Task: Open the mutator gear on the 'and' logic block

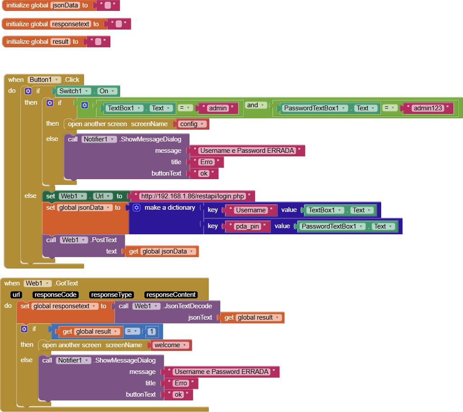Action: pyautogui.click(x=84, y=105)
